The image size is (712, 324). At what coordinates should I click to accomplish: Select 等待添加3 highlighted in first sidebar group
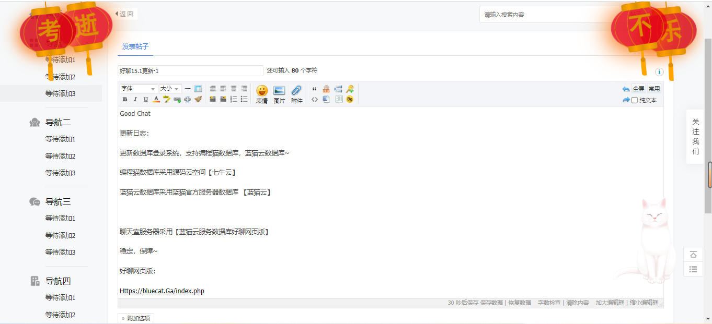(x=61, y=93)
